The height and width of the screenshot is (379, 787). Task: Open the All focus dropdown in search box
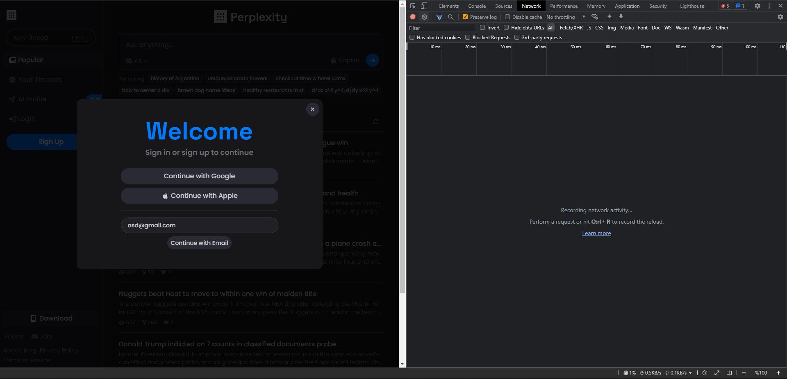pyautogui.click(x=137, y=61)
